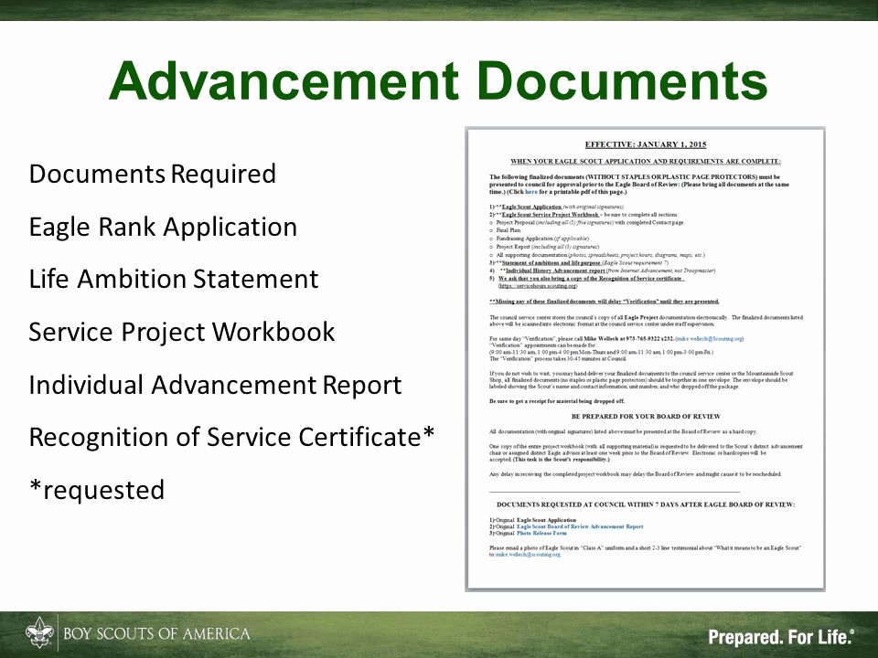The height and width of the screenshot is (658, 878).
Task: Open "Eagle Scout Board of Review Advancement Report" link
Action: pos(580,526)
